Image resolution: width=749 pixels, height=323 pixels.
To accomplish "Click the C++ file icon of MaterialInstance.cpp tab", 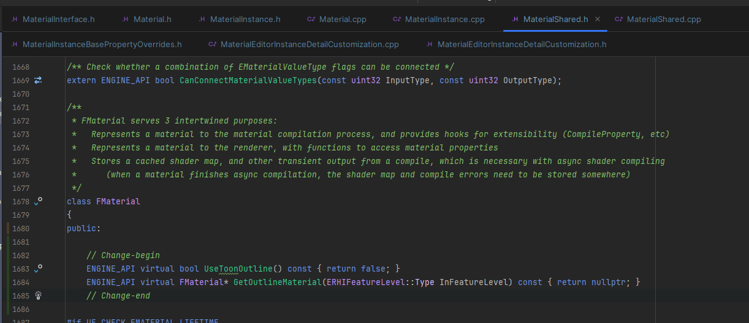I will (397, 19).
